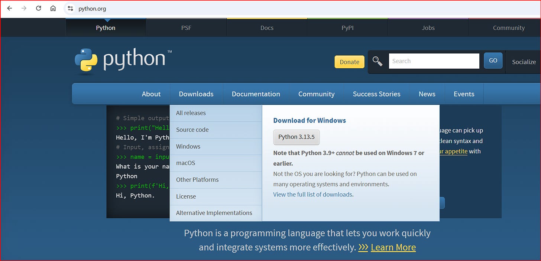Switch to the Docs top tab
The width and height of the screenshot is (541, 261).
pyautogui.click(x=267, y=28)
